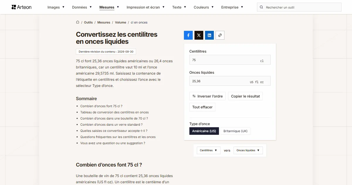Viewport: 352px width, 185px height.
Task: Click the Tout effacer button
Action: tap(202, 107)
